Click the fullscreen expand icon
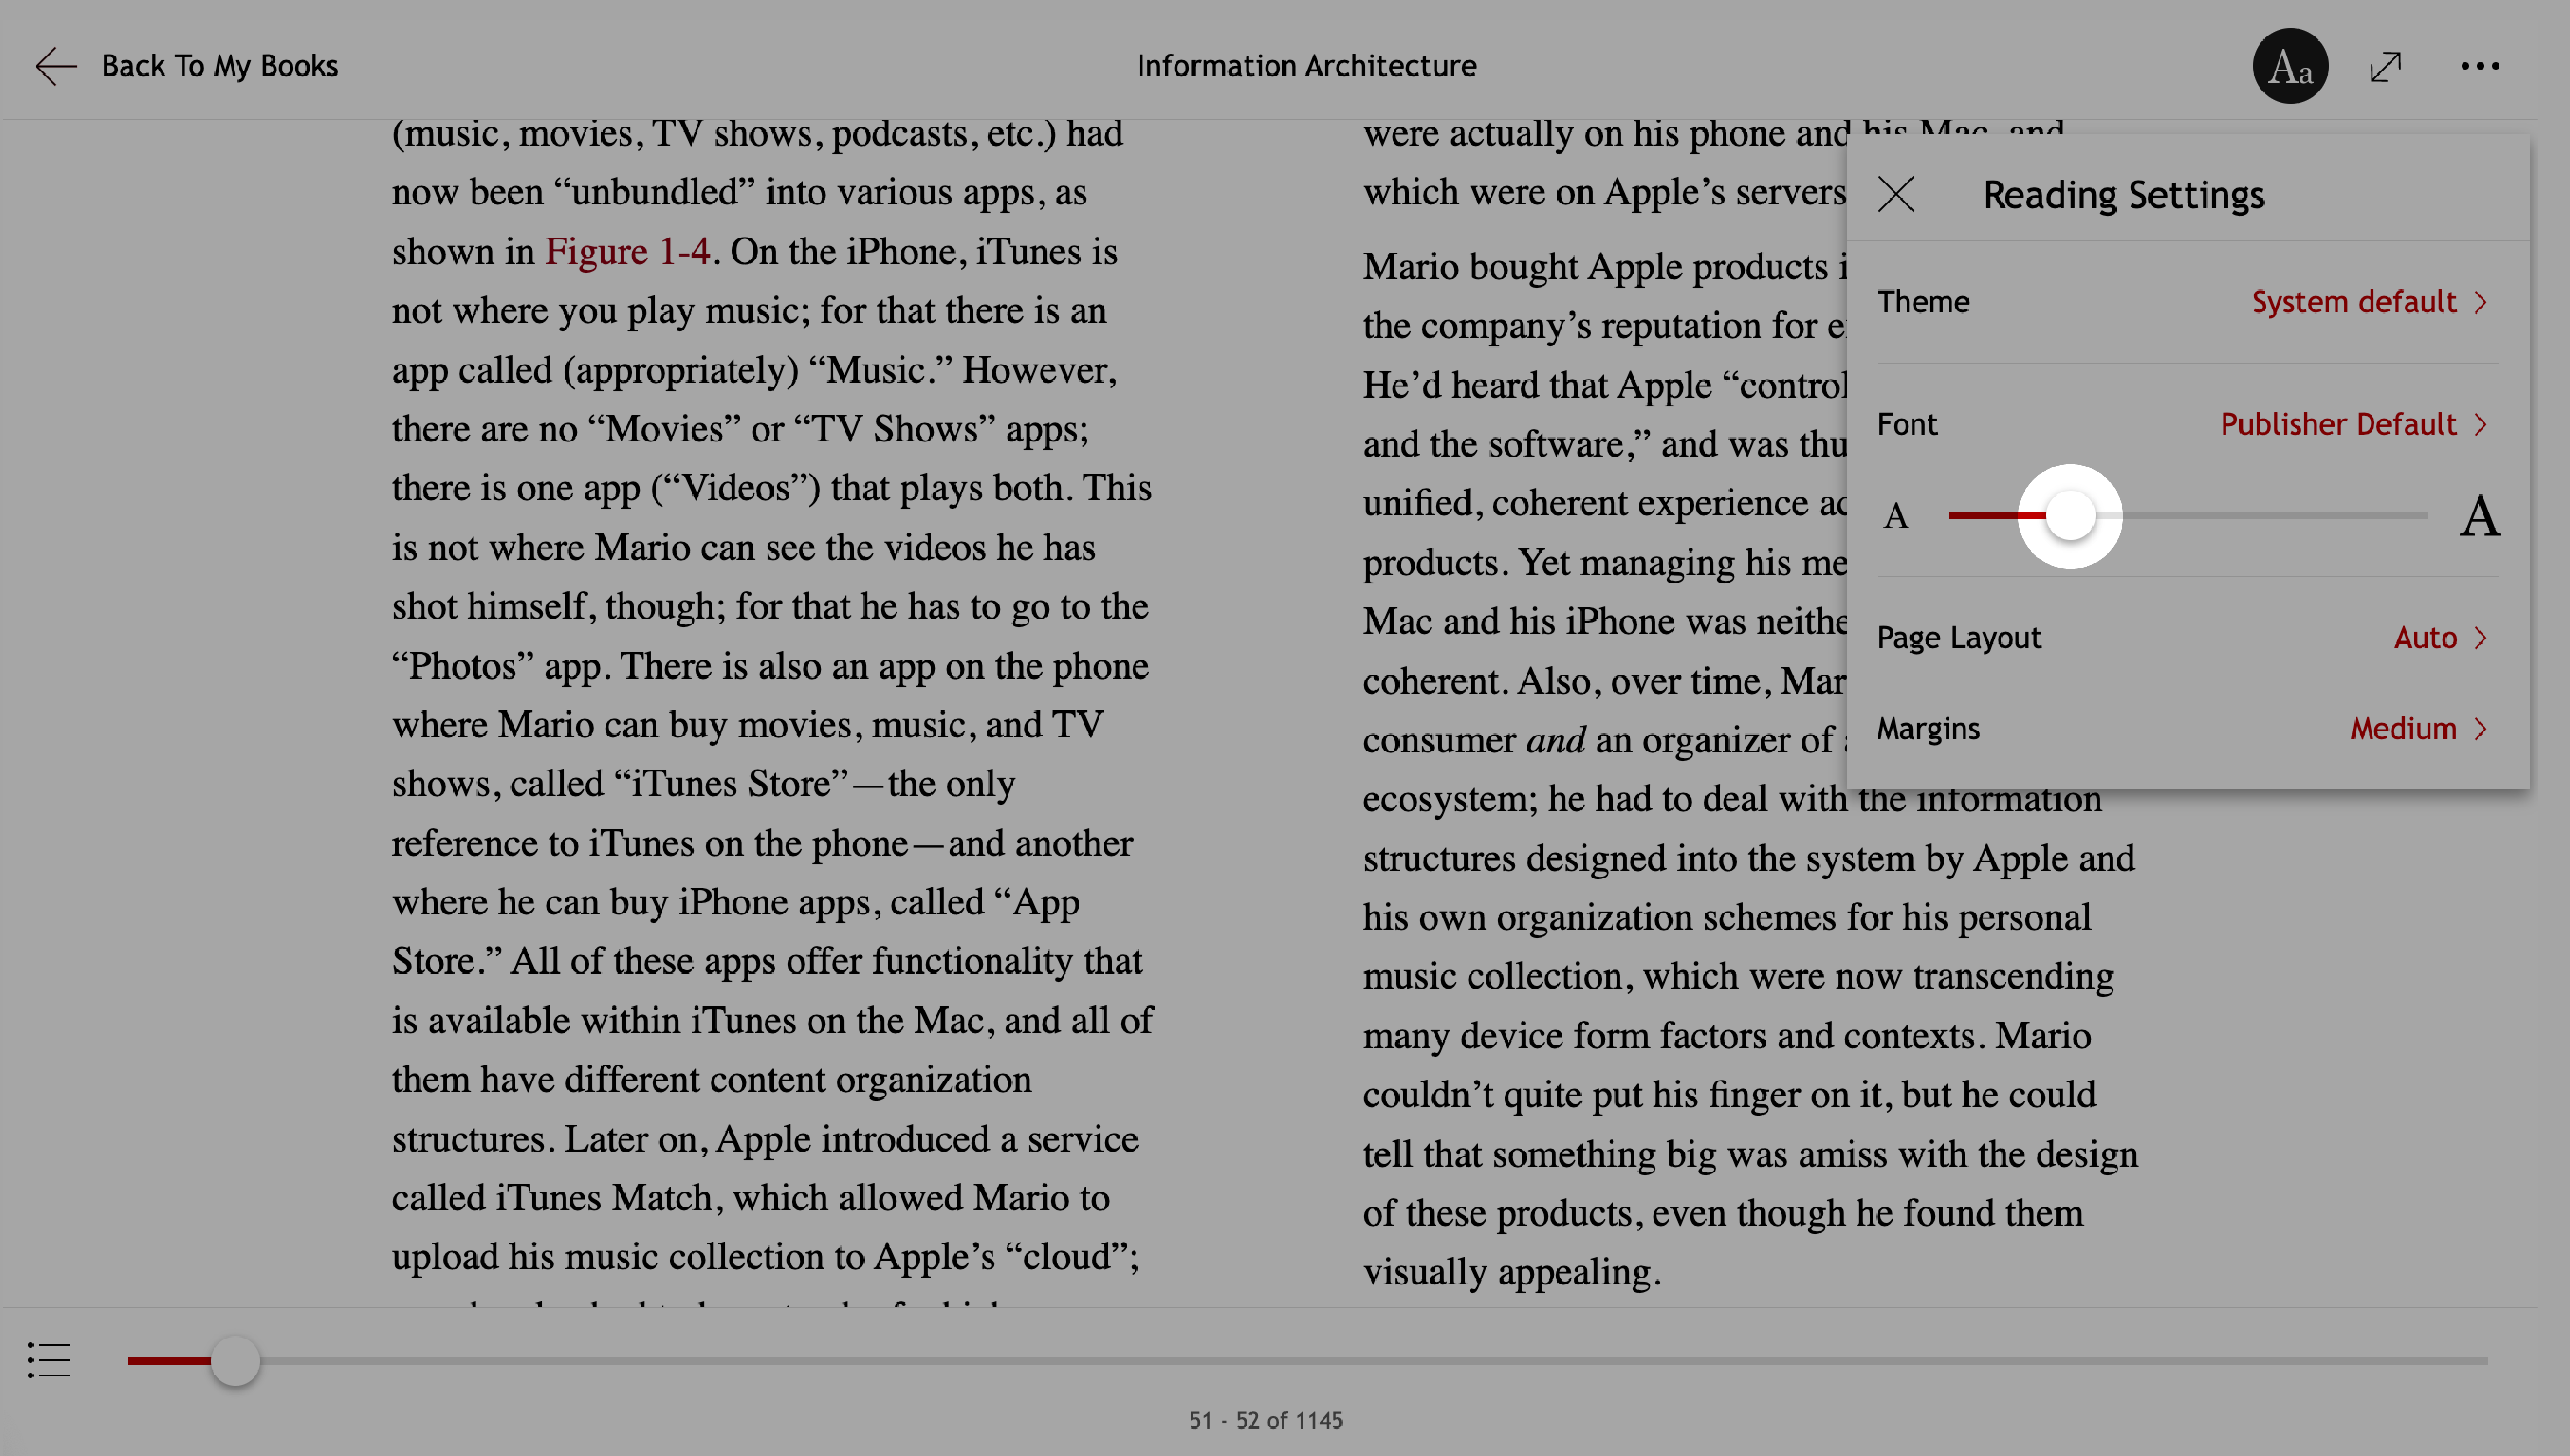This screenshot has width=2570, height=1456. coord(2385,65)
